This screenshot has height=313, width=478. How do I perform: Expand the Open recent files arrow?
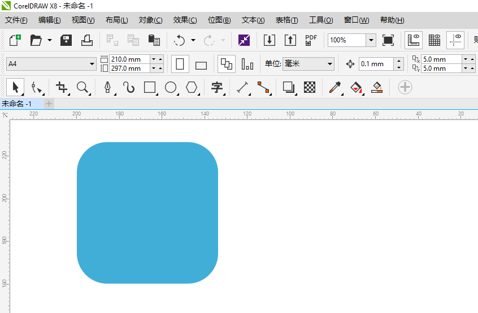49,40
